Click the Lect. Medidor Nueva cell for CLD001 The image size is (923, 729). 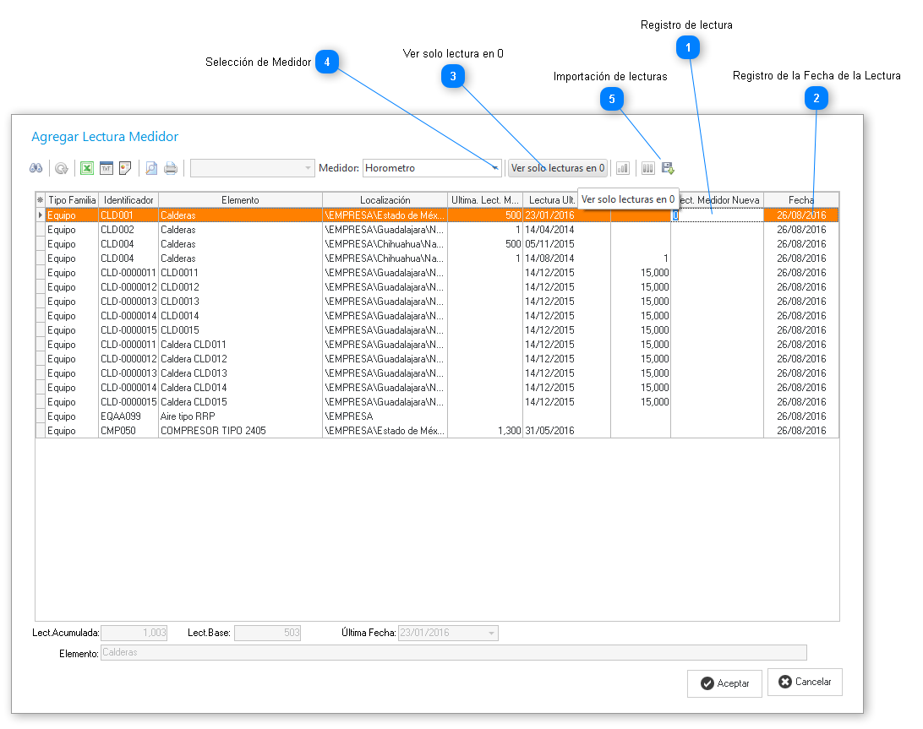pyautogui.click(x=717, y=215)
